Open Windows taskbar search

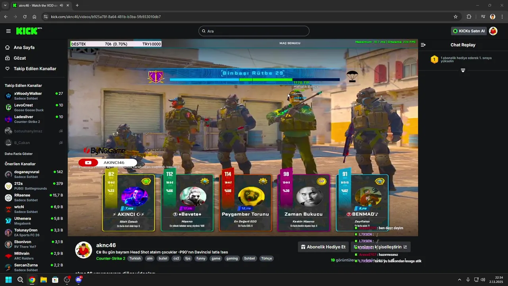(20, 280)
